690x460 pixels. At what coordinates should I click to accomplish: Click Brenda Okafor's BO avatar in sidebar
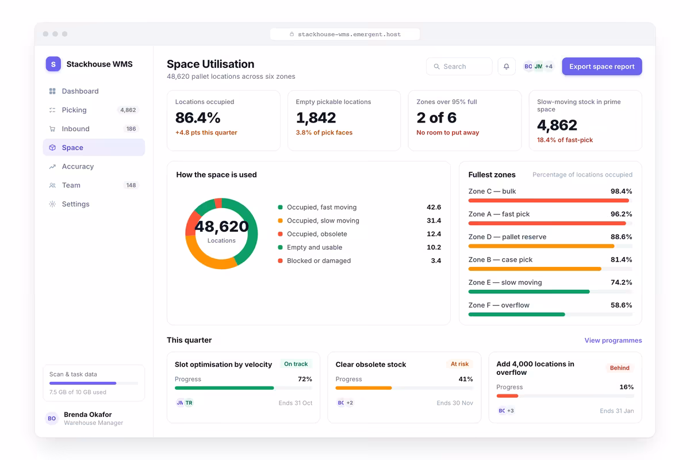tap(52, 419)
